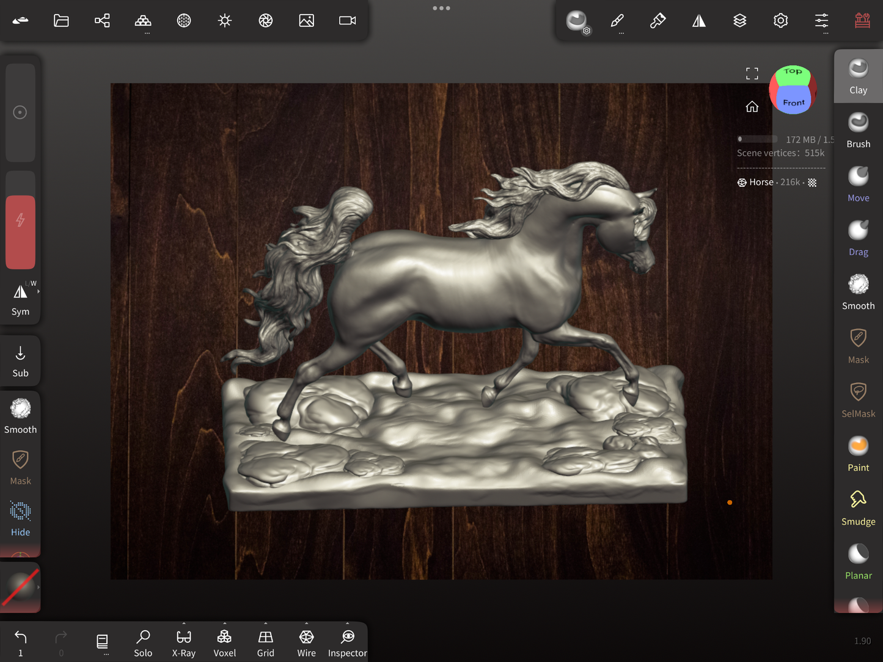Screen dimensions: 883x662
Task: Select the Move tool
Action: click(x=858, y=184)
